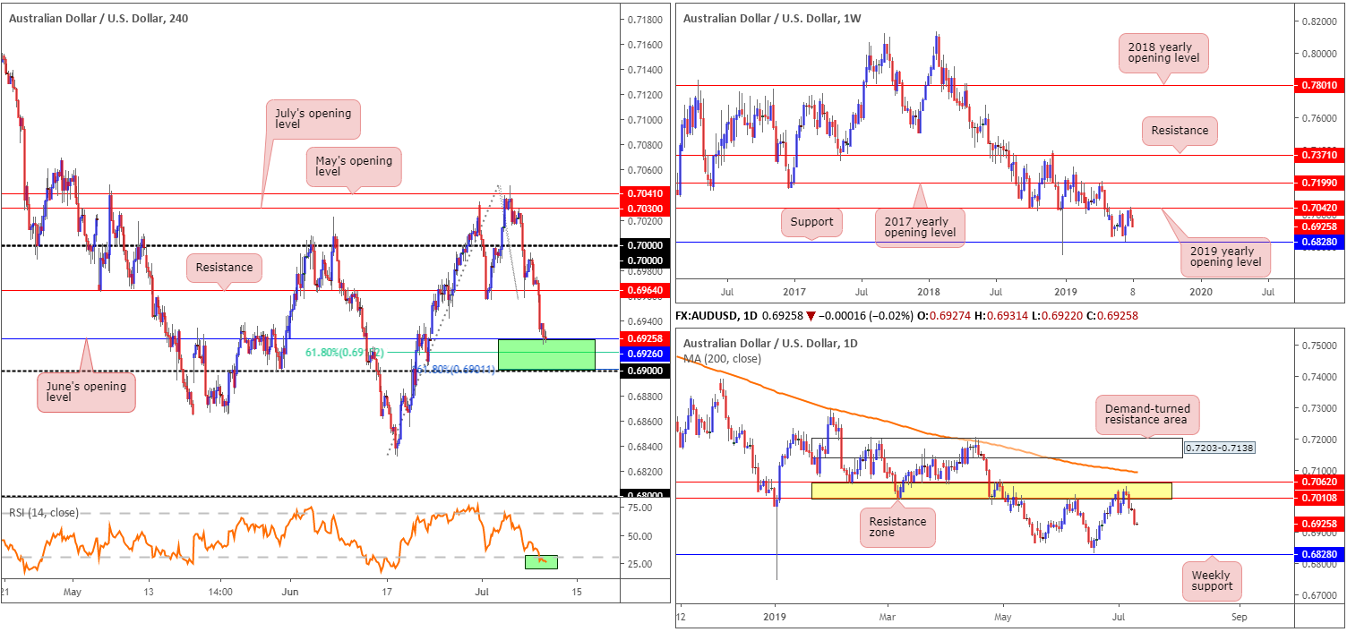Click the weekly chart's Support callout
The width and height of the screenshot is (1347, 632).
(811, 222)
